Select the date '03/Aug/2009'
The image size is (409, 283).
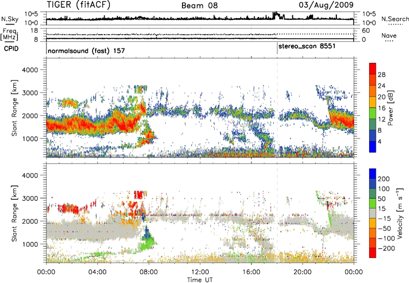coord(326,5)
